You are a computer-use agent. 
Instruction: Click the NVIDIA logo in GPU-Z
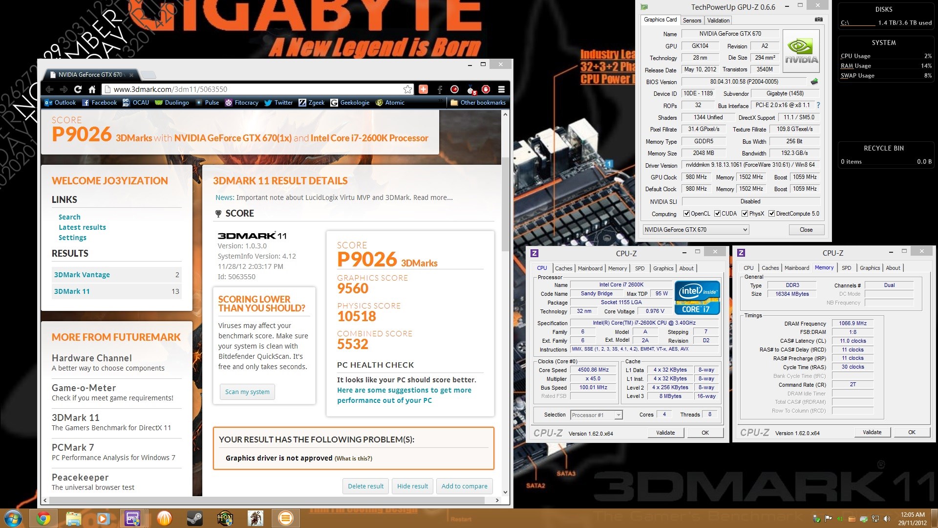coord(801,51)
